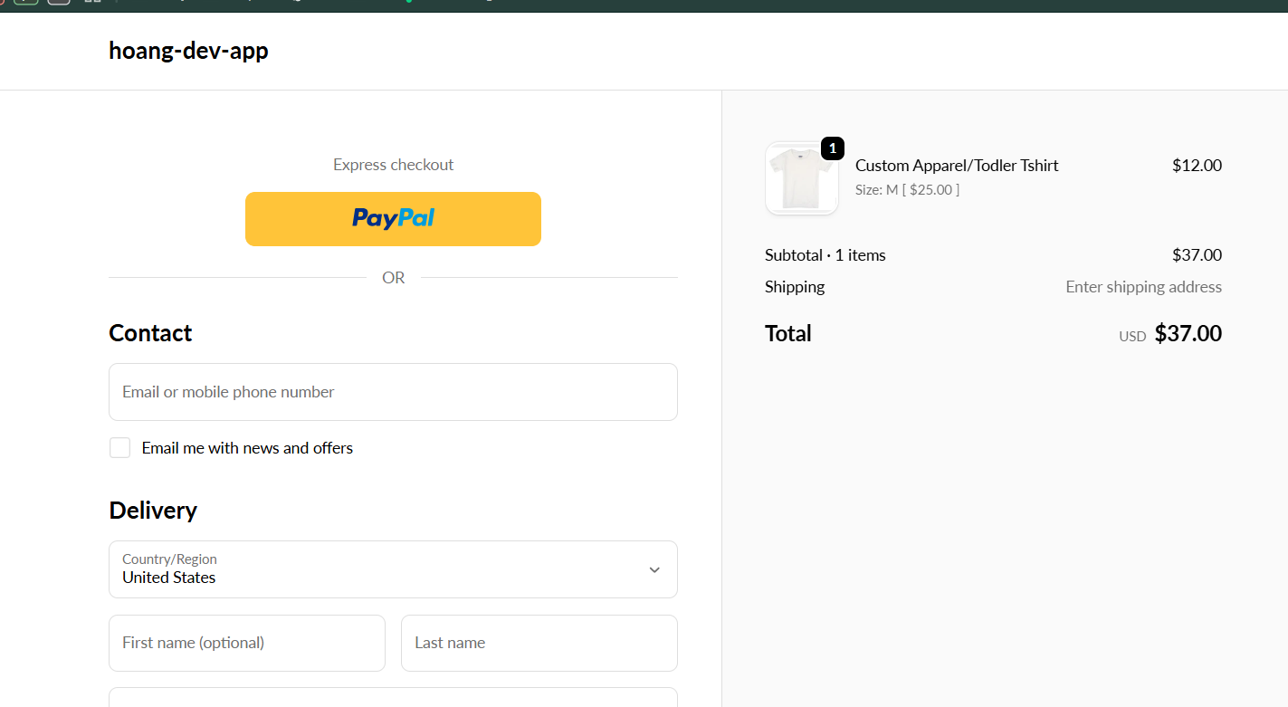Screen dimensions: 1288x707
Task: Click the Custom Apparel/Todler Tshirt product name
Action: pyautogui.click(x=957, y=166)
